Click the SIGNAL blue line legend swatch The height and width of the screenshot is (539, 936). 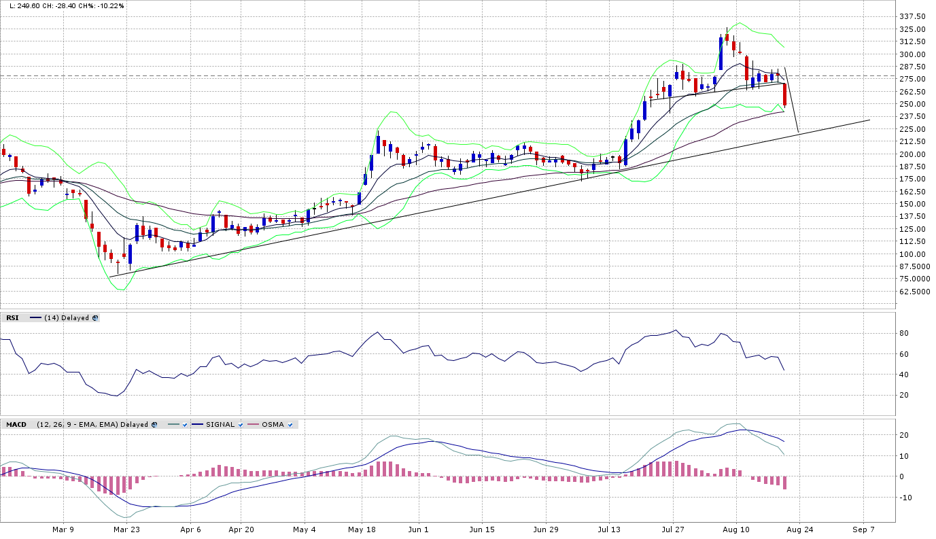tap(197, 425)
